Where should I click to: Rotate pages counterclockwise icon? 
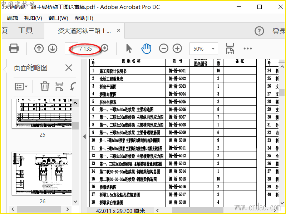point(73,86)
